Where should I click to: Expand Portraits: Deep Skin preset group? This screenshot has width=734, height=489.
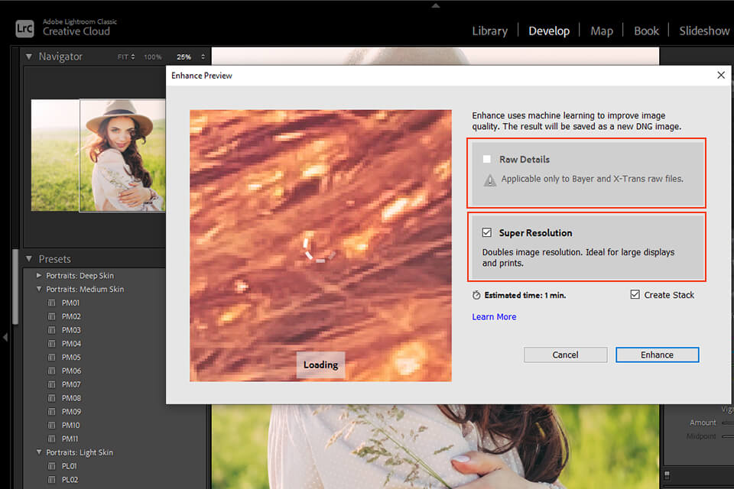(x=39, y=276)
